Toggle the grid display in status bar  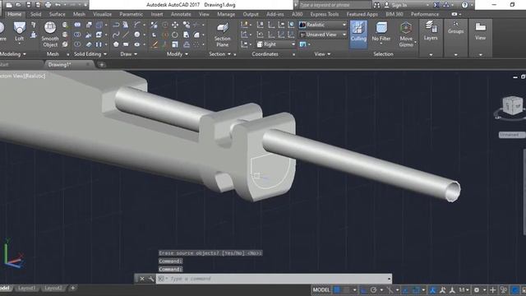[x=337, y=289]
